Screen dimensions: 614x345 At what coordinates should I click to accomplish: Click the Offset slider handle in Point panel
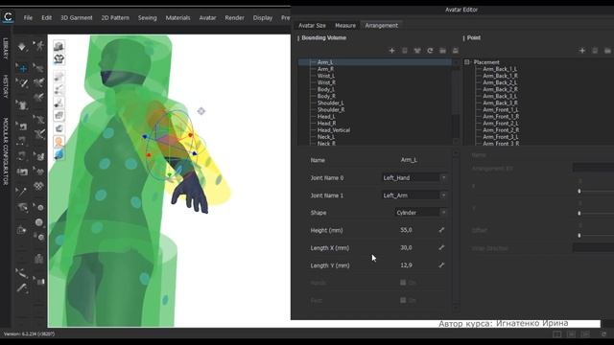pyautogui.click(x=579, y=235)
